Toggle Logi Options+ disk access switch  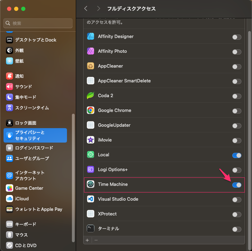(236, 170)
